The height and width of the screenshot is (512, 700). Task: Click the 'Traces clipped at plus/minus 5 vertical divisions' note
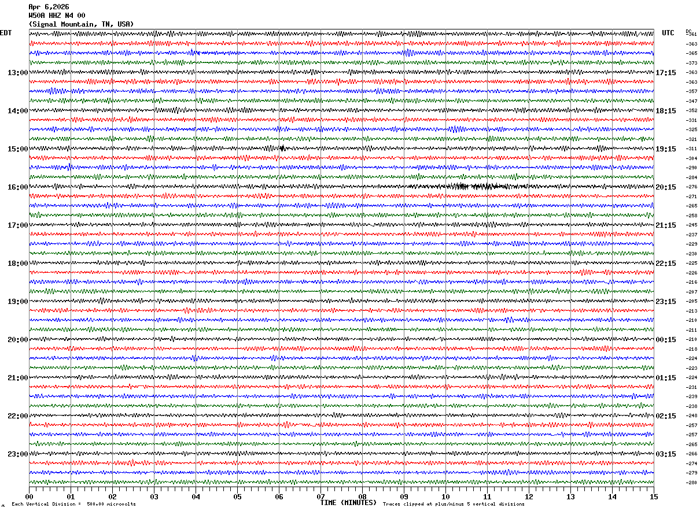(x=454, y=504)
